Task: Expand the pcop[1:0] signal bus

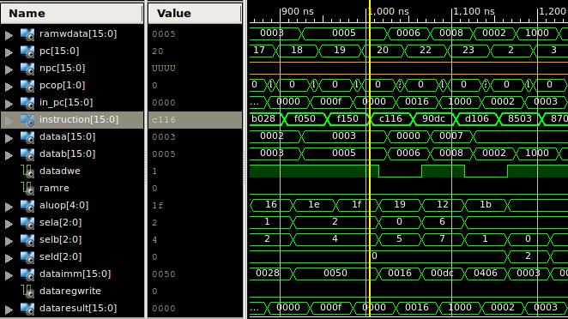Action: pos(9,86)
